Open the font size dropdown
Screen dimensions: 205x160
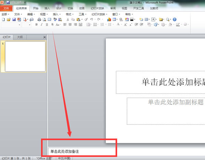click(30, 25)
